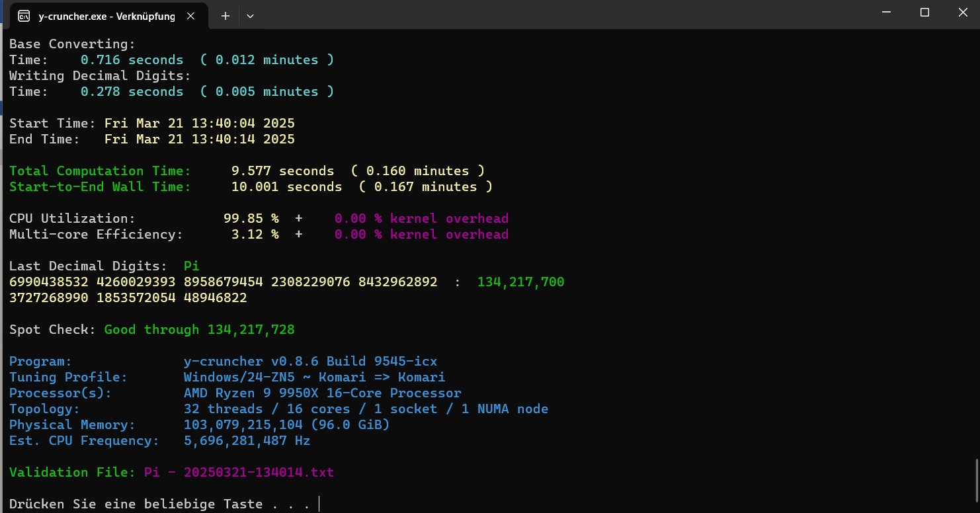Click the 99.85 % CPU utilization value
Screen dimensions: 980x513
pyautogui.click(x=251, y=218)
